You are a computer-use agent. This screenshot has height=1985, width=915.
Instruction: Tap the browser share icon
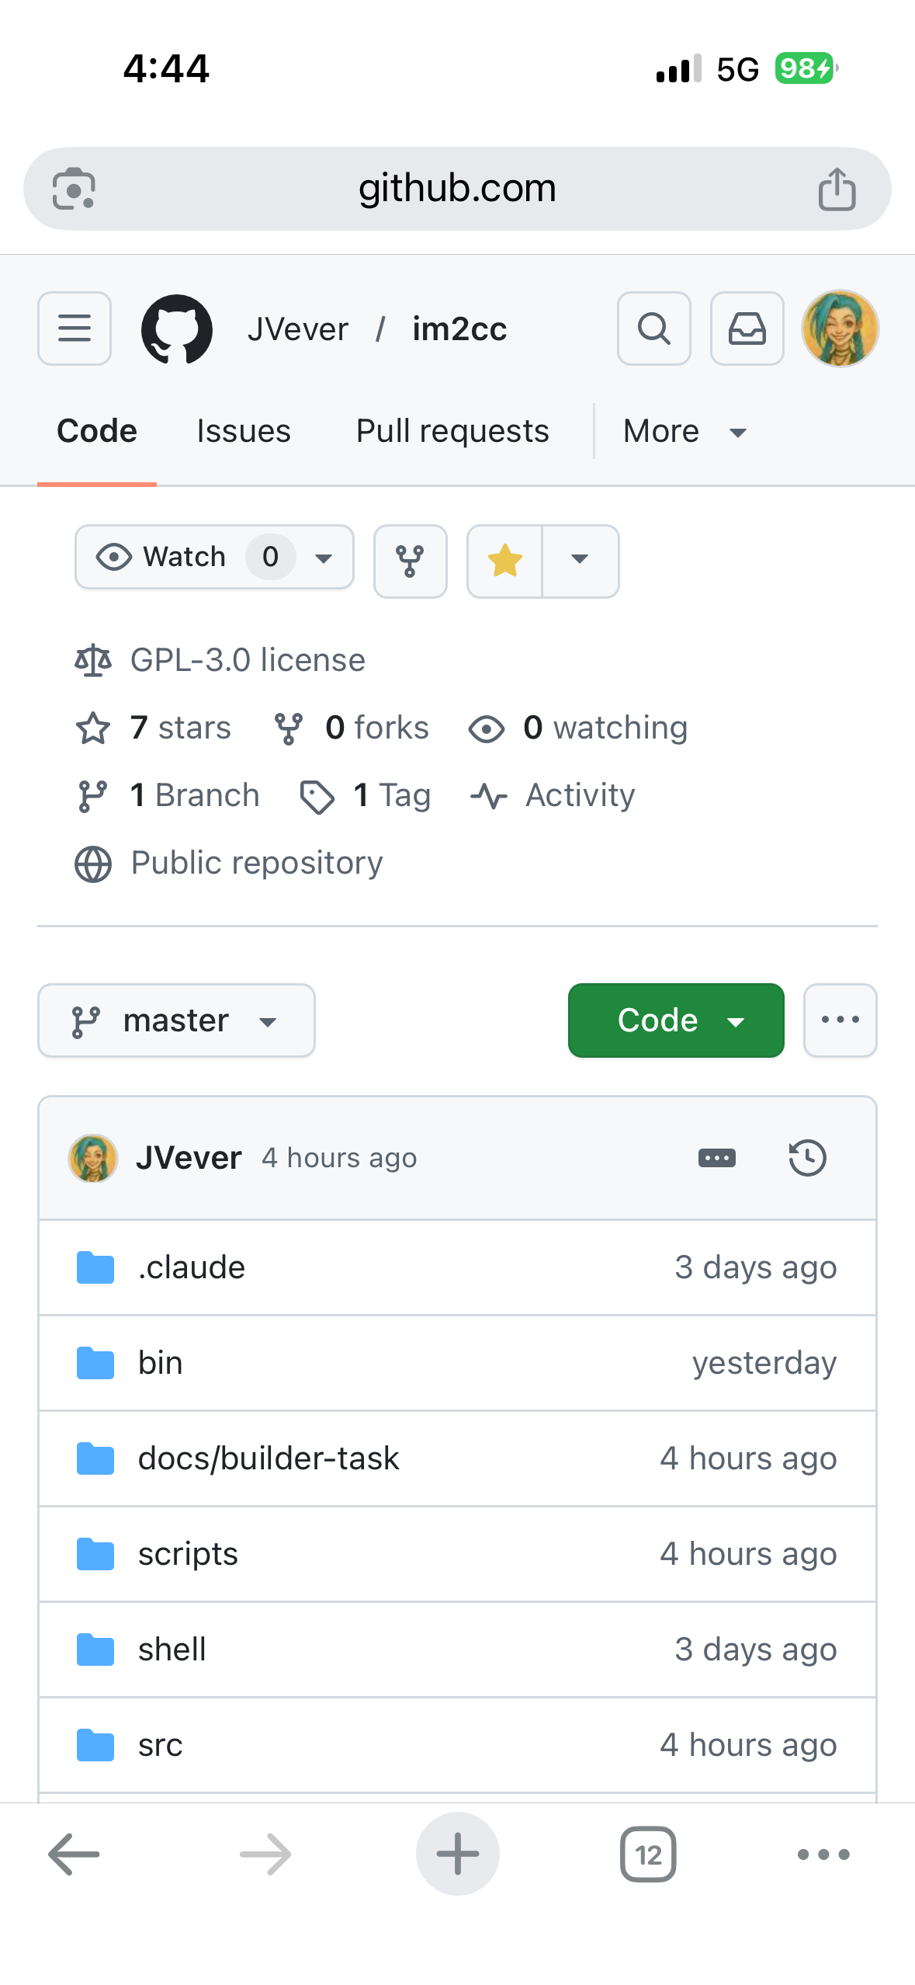(x=837, y=189)
